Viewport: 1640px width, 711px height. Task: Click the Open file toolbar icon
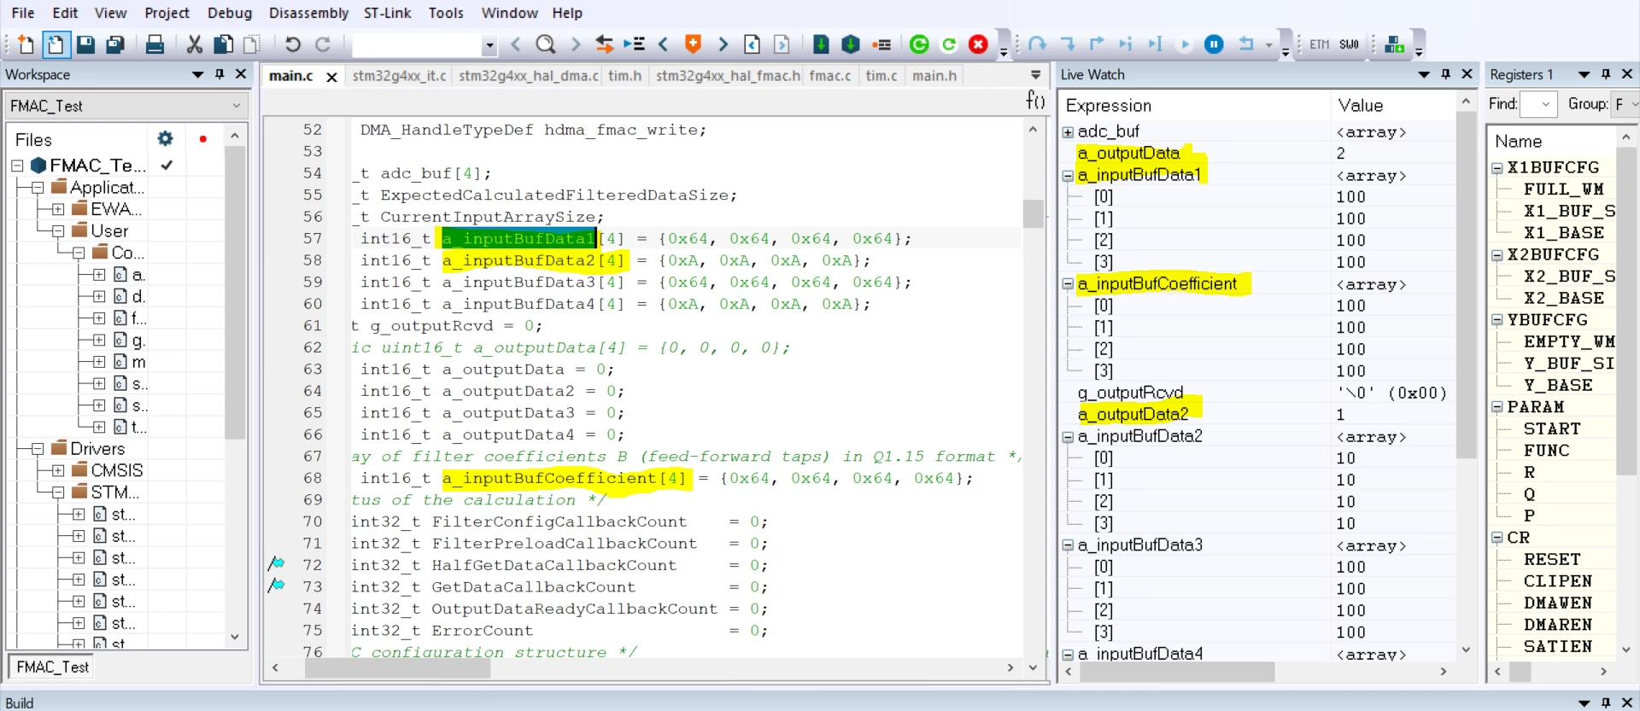[56, 44]
